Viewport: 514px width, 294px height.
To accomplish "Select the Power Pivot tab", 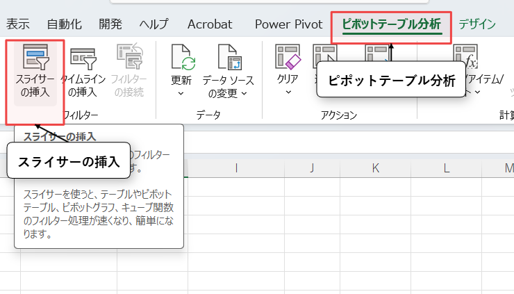I will tap(288, 24).
